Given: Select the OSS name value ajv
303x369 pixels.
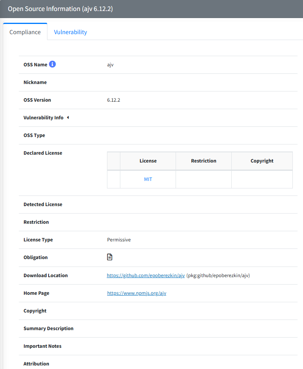Looking at the screenshot, I should 110,65.
